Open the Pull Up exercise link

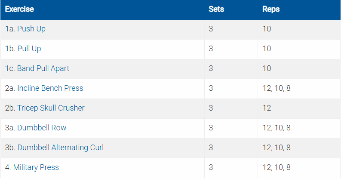(x=29, y=49)
